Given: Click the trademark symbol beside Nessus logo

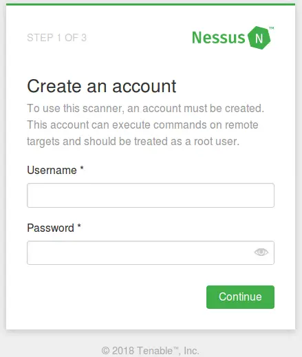Looking at the screenshot, I should [x=272, y=28].
